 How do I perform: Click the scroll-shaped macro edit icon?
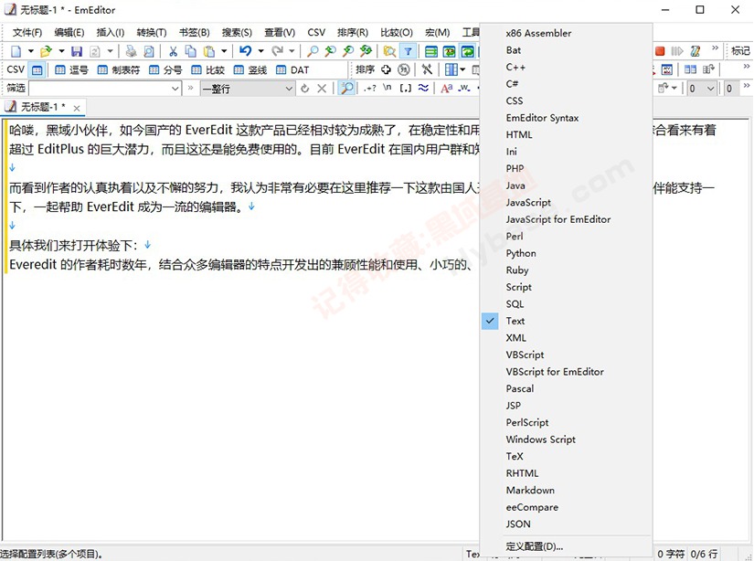[696, 51]
